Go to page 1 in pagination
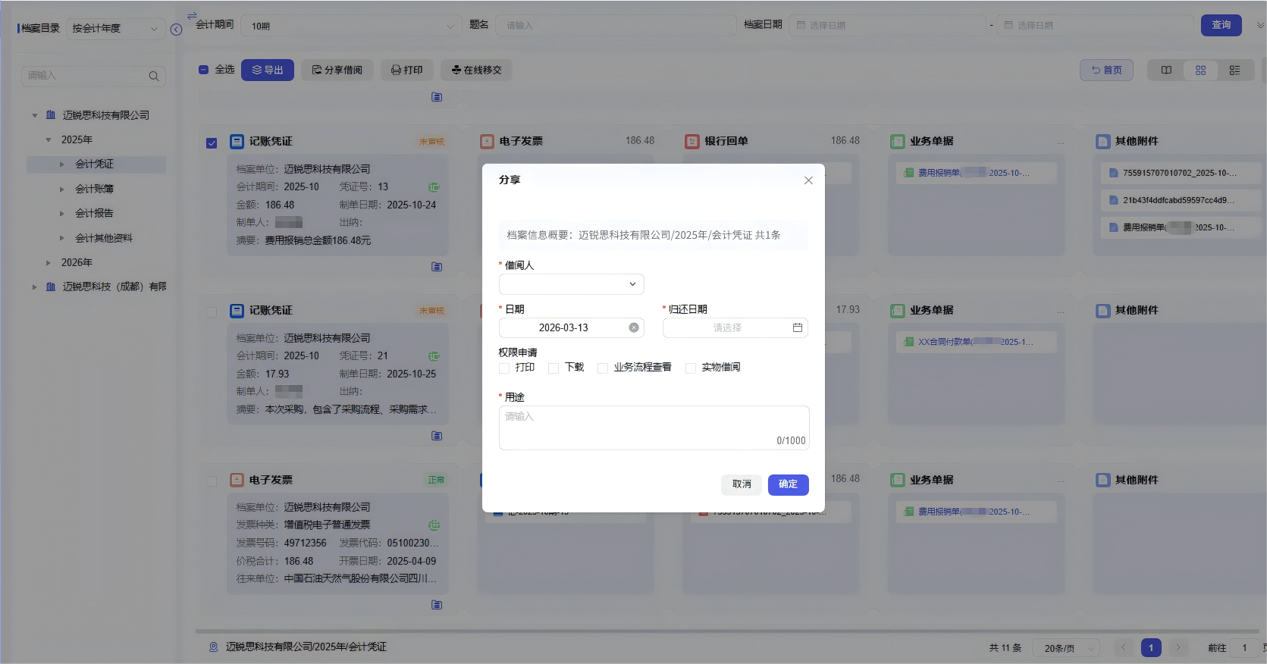Screen dimensions: 1267x664 click(x=1150, y=647)
